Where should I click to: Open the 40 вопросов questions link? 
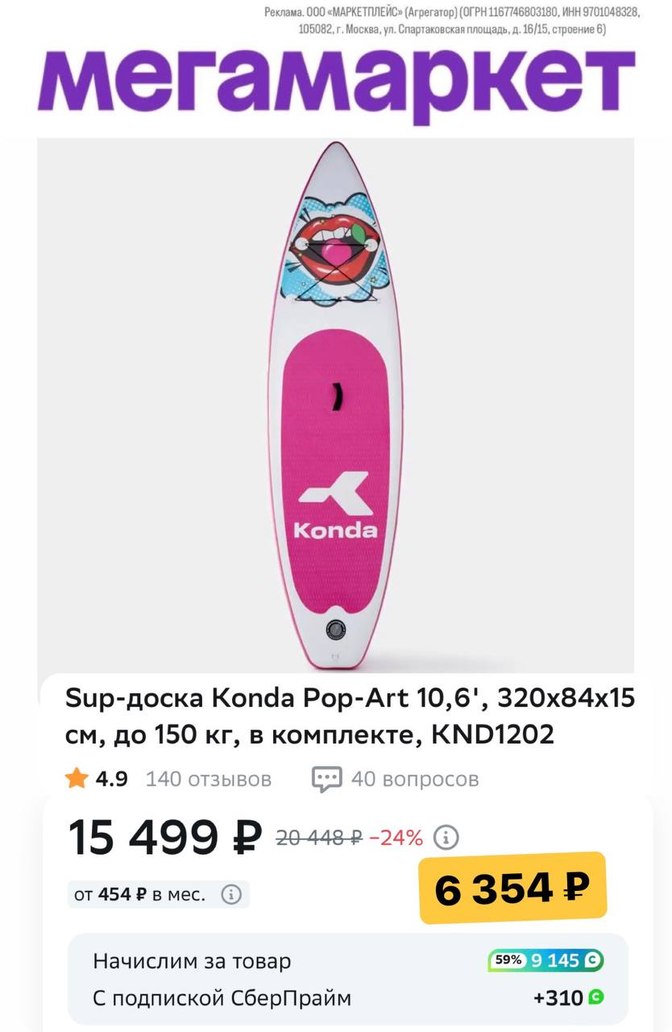point(414,779)
